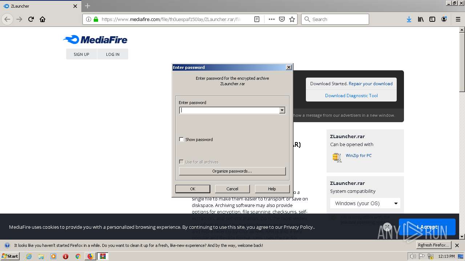
Task: Open Firefox account icon
Action: (x=444, y=19)
